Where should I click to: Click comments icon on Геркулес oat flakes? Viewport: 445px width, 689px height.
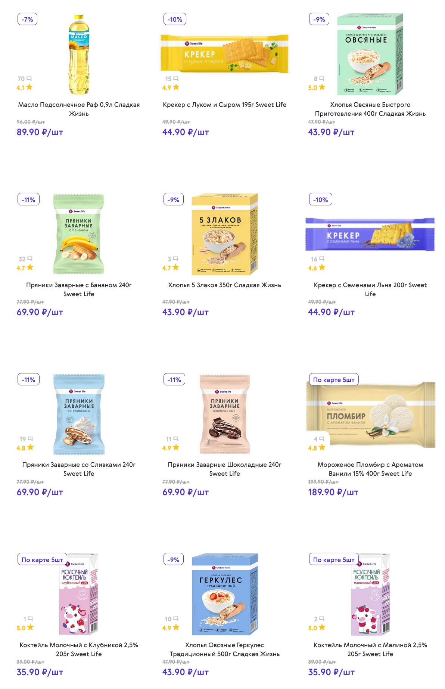point(176,619)
